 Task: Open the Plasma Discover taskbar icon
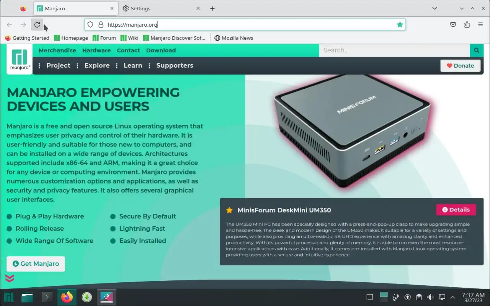pos(106,297)
